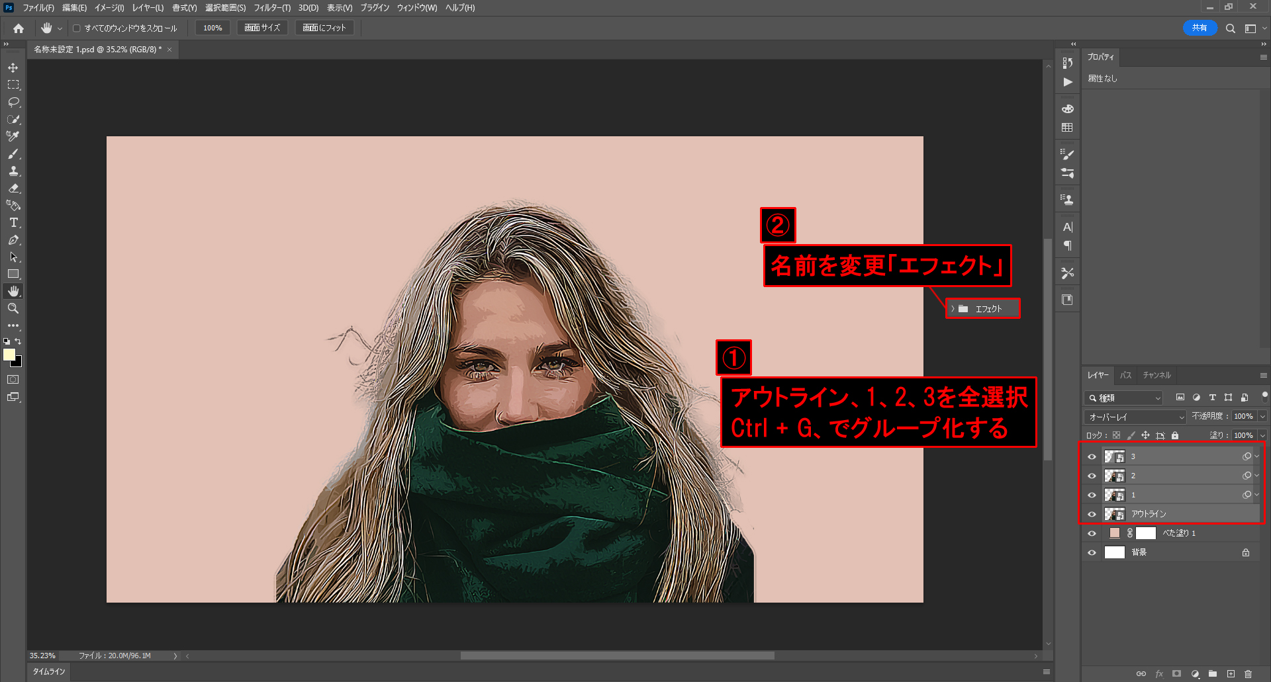Select the Horizontal Type tool
1271x682 pixels.
point(13,223)
